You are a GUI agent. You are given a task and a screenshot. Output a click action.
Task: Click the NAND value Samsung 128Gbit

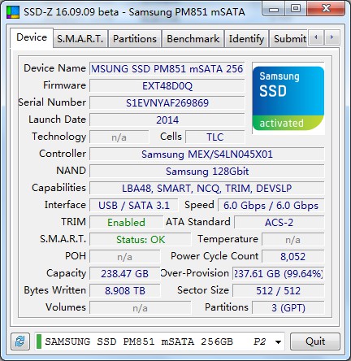click(x=207, y=172)
